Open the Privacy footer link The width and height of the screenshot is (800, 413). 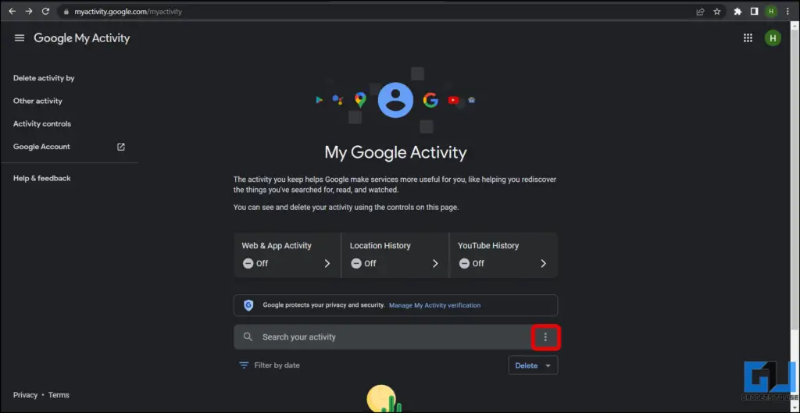26,395
